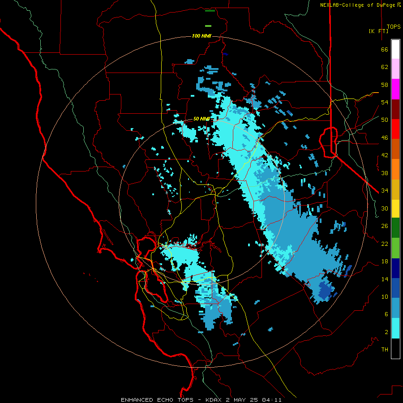
Task: Click the magenta legend swatch
Action: 395,89
